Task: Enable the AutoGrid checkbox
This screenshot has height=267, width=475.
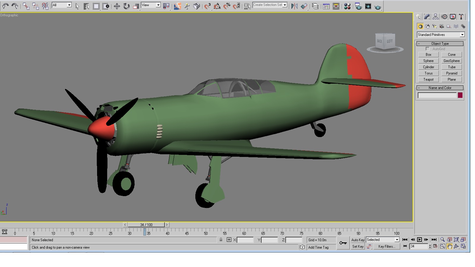Action: (x=427, y=49)
